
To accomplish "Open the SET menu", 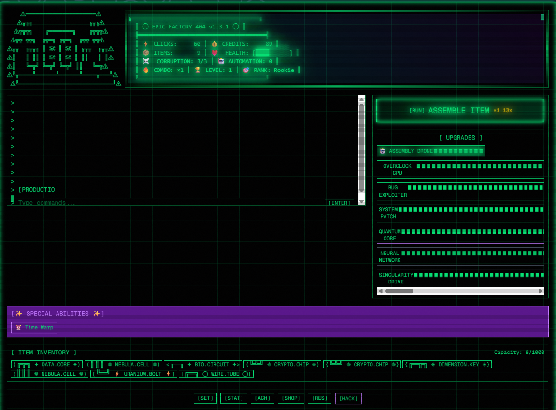I will [x=205, y=398].
